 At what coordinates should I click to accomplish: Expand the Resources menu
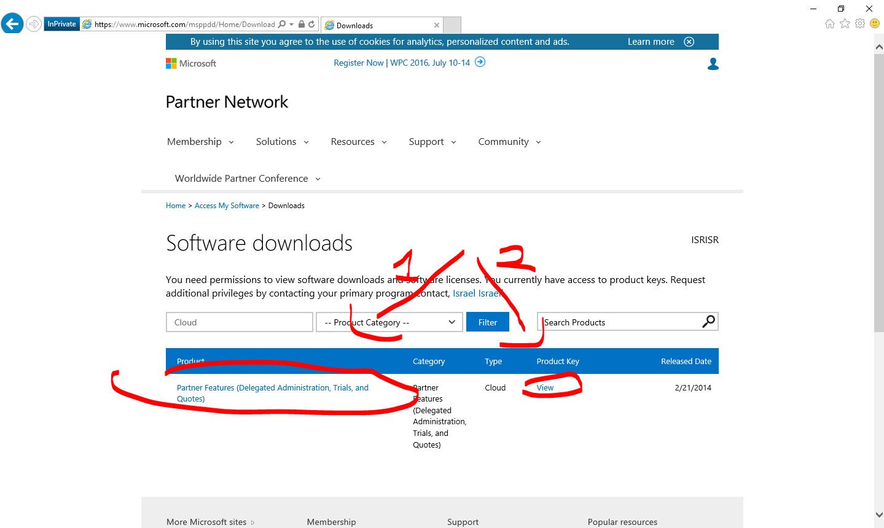point(359,142)
